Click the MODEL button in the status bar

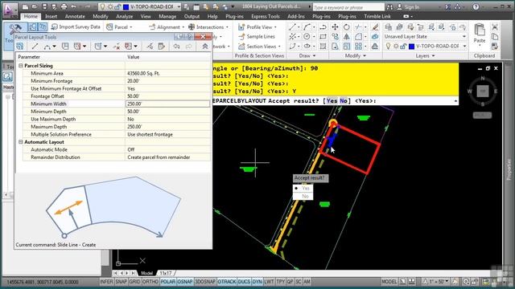[389, 282]
